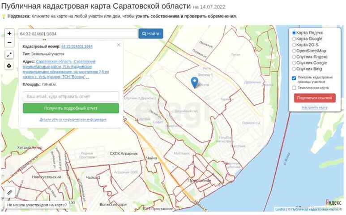Click Площадь 798 кв.м. text
The width and height of the screenshot is (346, 215).
[x=39, y=84]
